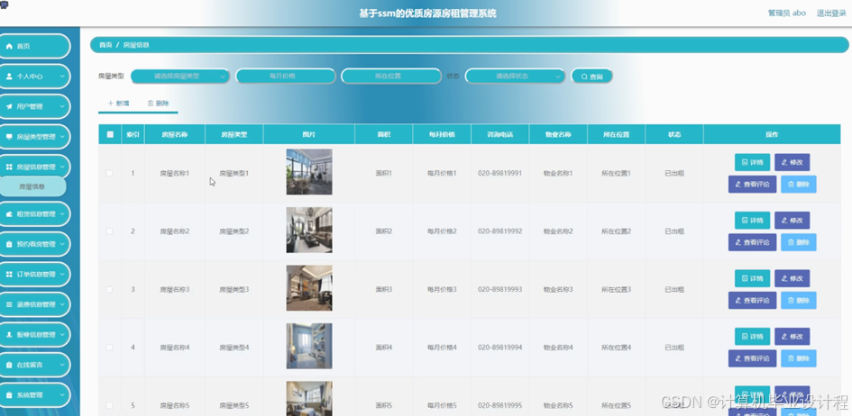Click the paper-plane icon beside 用户管理

click(9, 107)
